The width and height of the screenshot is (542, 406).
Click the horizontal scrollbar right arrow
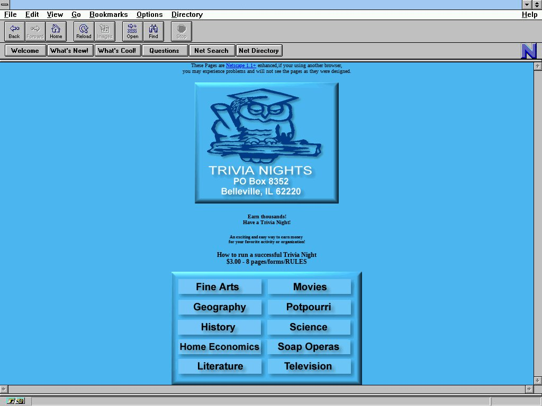tap(529, 389)
